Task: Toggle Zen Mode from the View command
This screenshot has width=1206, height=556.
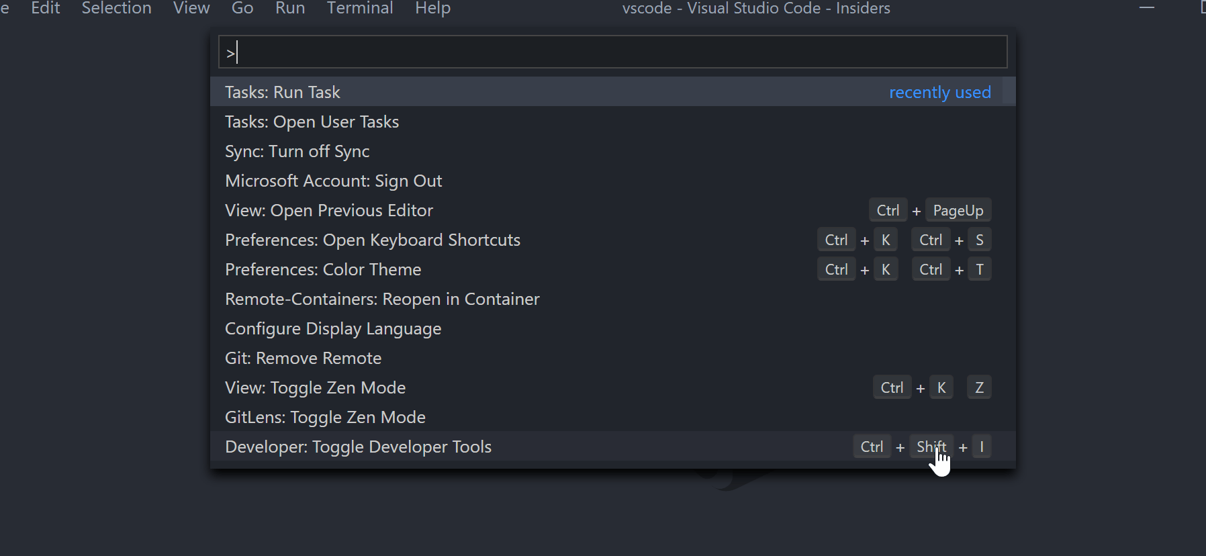Action: click(x=315, y=387)
